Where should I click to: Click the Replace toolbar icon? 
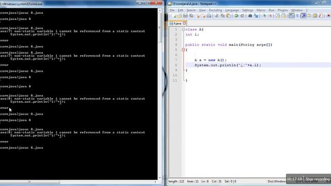(x=256, y=16)
